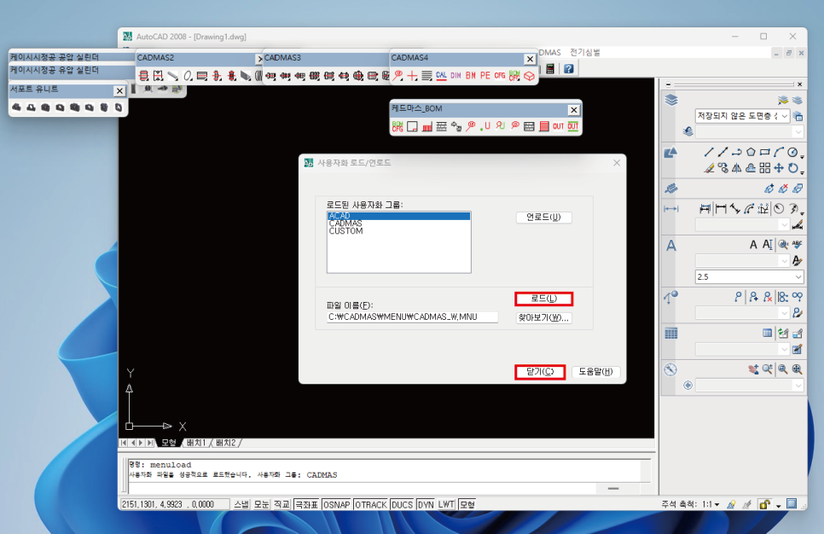Image resolution: width=824 pixels, height=534 pixels.
Task: Toggle DYN dynamic input in status bar
Action: [425, 504]
